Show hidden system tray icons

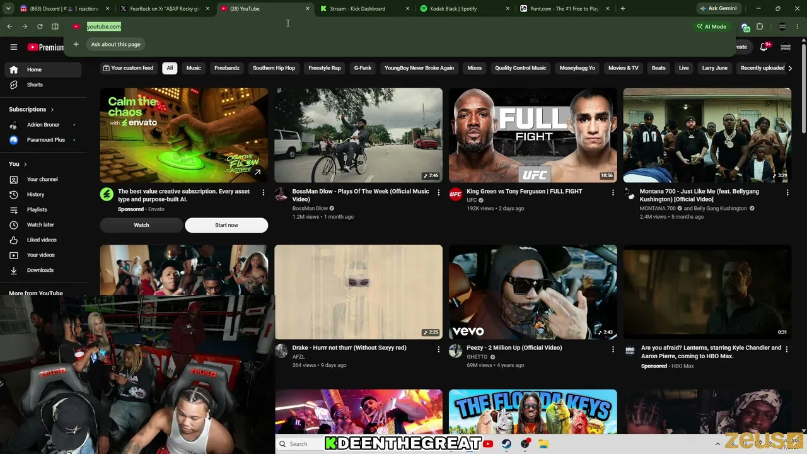coord(717,444)
